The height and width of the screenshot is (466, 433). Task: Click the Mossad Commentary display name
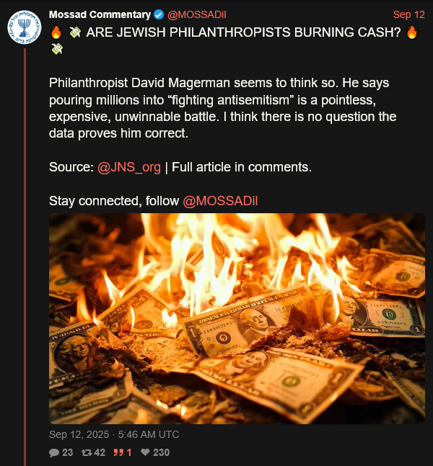(x=100, y=14)
